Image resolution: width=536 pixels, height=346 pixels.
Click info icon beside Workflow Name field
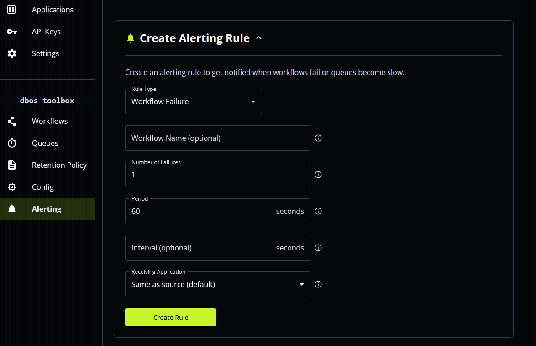[x=318, y=138]
